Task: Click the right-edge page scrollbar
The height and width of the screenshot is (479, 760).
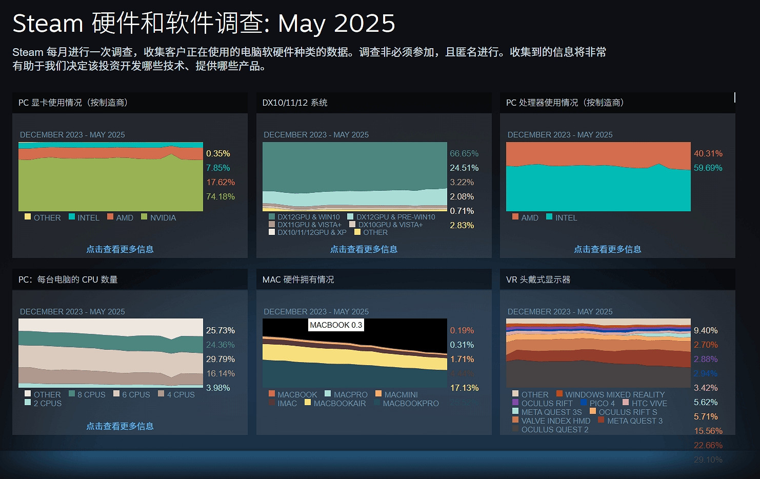Action: tap(734, 97)
